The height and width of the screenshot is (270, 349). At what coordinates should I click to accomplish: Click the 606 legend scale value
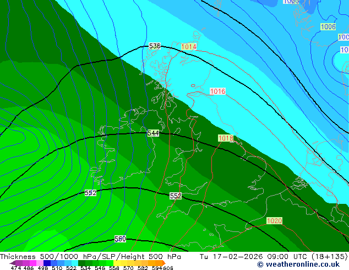tap(167, 268)
